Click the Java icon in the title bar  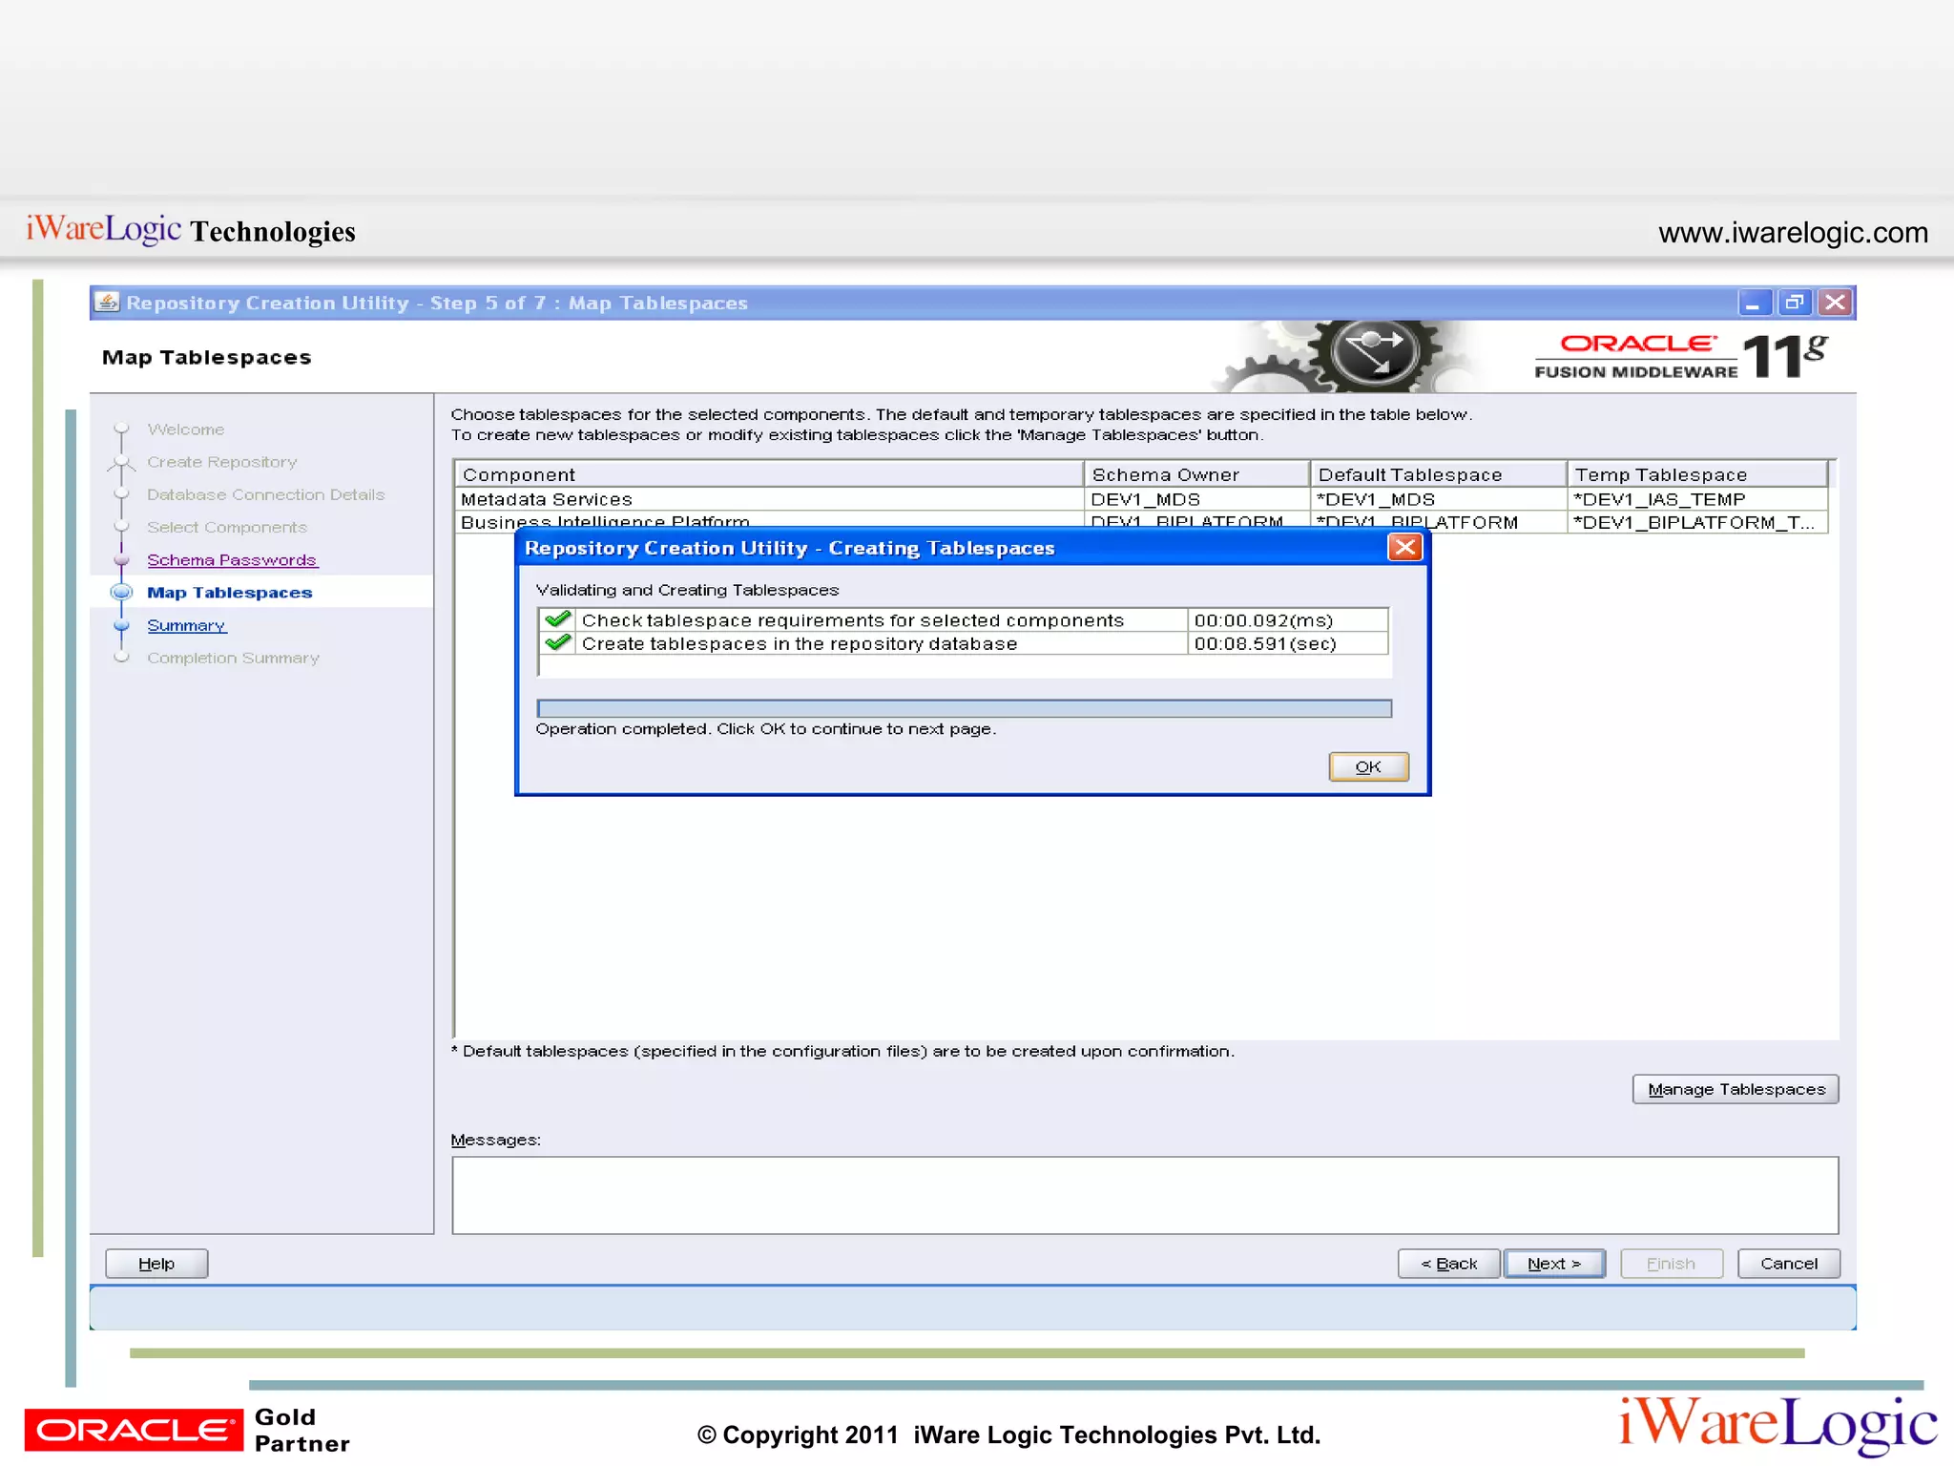[108, 303]
